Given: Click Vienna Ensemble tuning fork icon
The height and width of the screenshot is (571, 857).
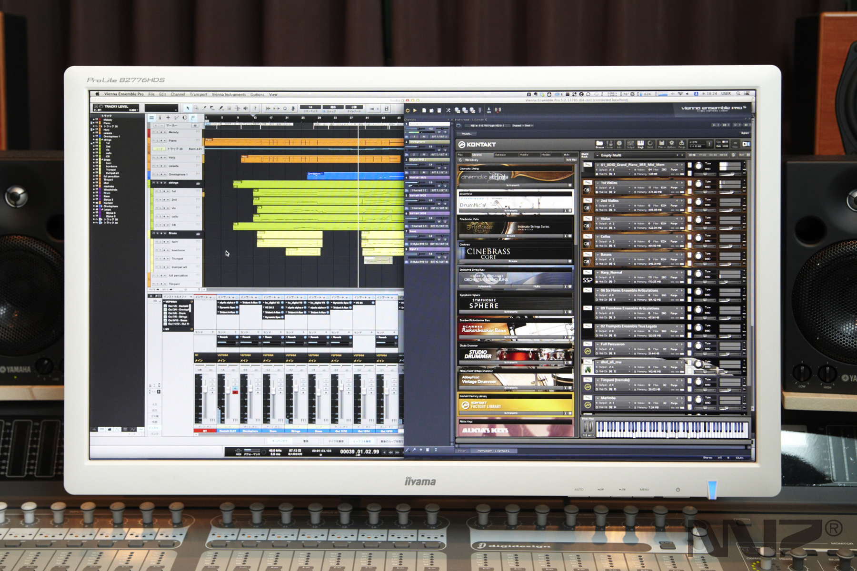Looking at the screenshot, I should 480,110.
